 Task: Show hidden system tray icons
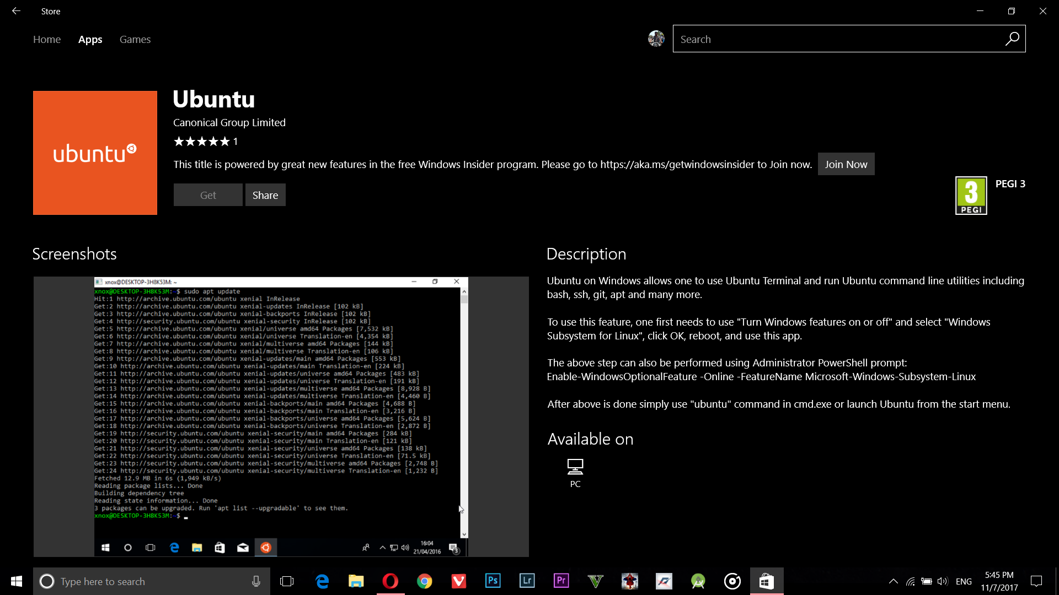tap(893, 581)
